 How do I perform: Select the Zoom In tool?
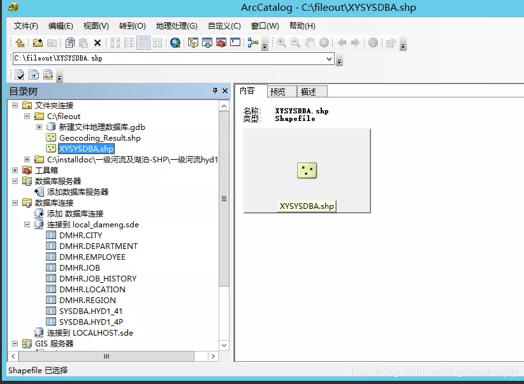point(281,43)
